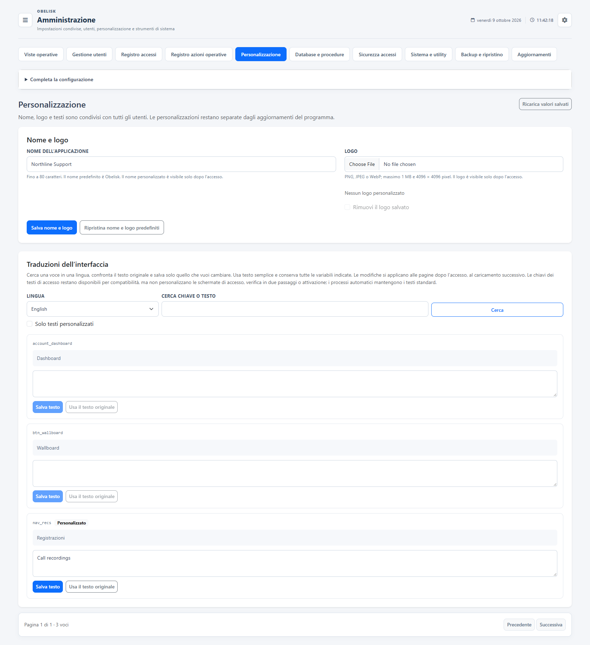
Task: Click 'Usa il testo originale' for nav_recs
Action: click(92, 587)
